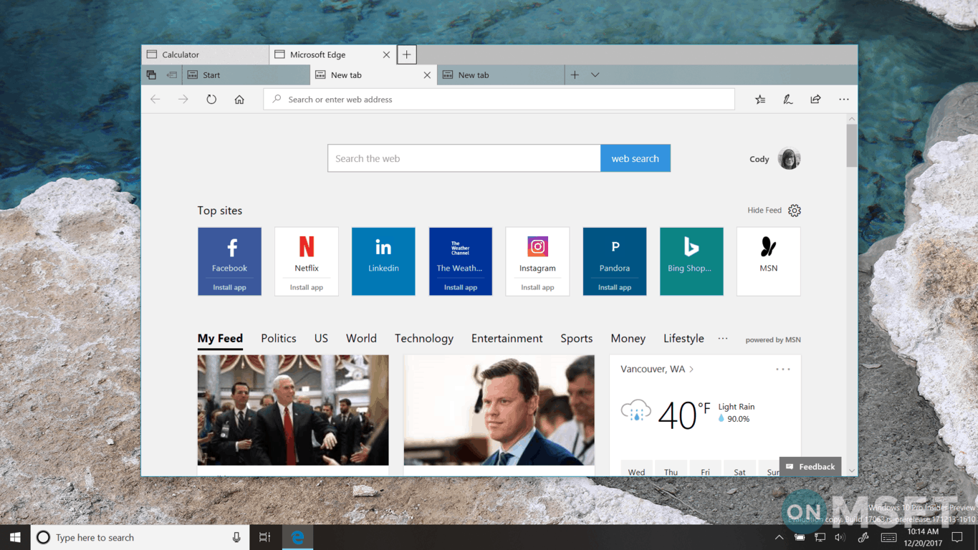
Task: Click the Back navigation arrow
Action: (155, 100)
